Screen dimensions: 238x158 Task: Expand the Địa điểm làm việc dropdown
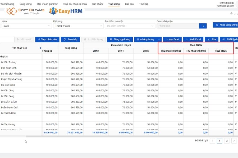[130, 26]
